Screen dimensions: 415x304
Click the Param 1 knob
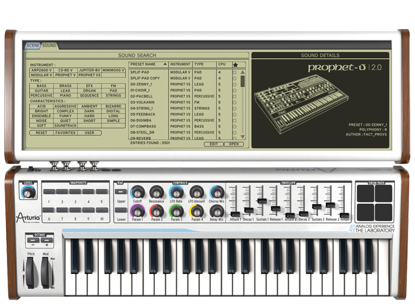(x=137, y=211)
